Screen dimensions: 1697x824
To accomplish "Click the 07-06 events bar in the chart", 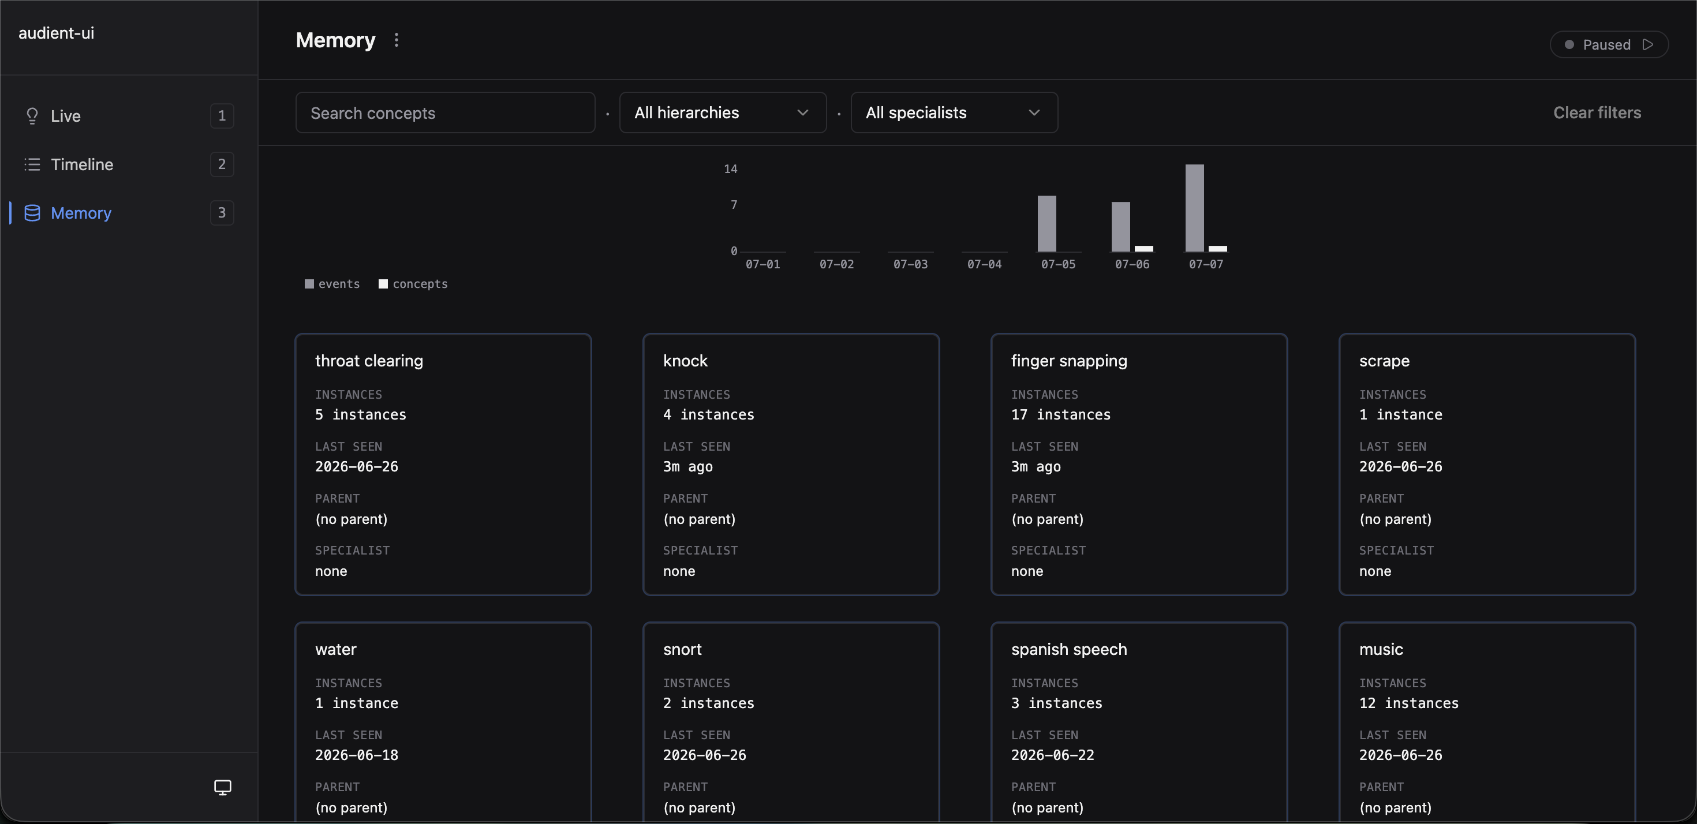I will (1120, 227).
